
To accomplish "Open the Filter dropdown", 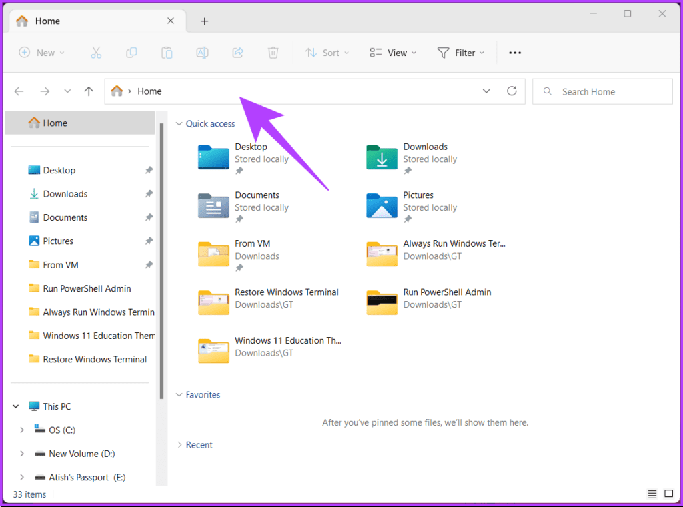I will [x=461, y=53].
